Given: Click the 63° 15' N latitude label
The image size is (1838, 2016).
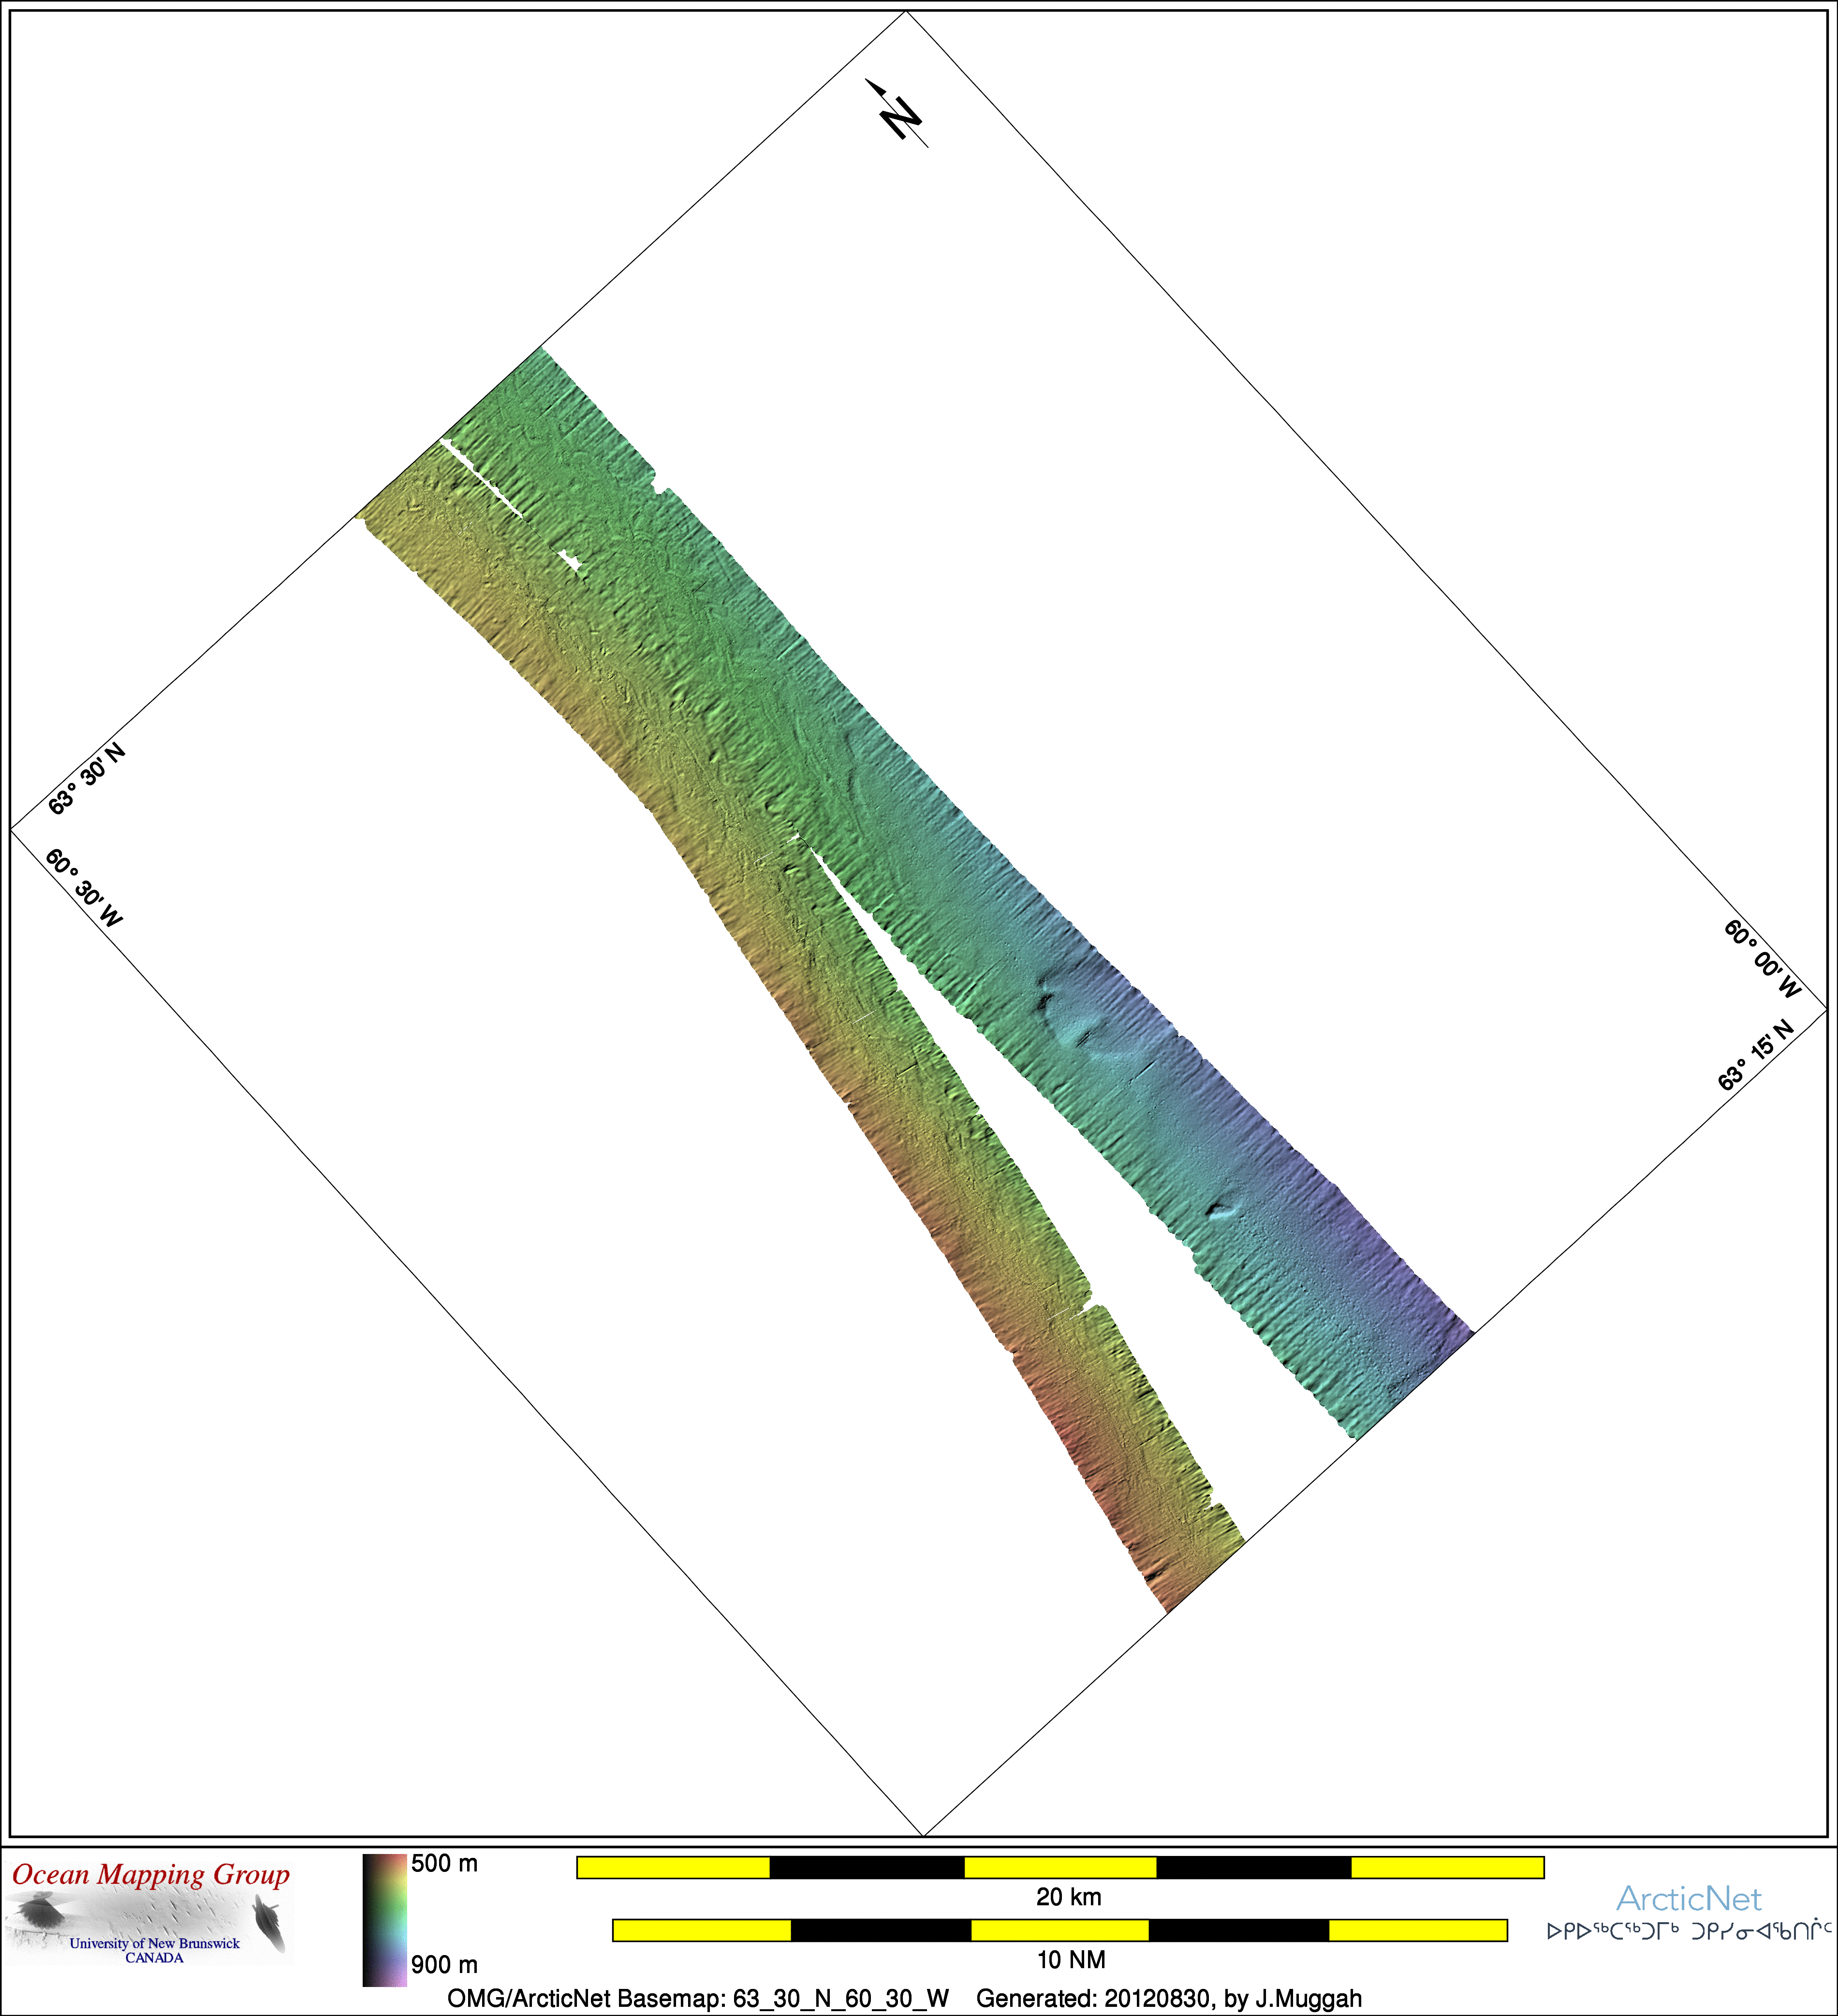Looking at the screenshot, I should click(1756, 1055).
